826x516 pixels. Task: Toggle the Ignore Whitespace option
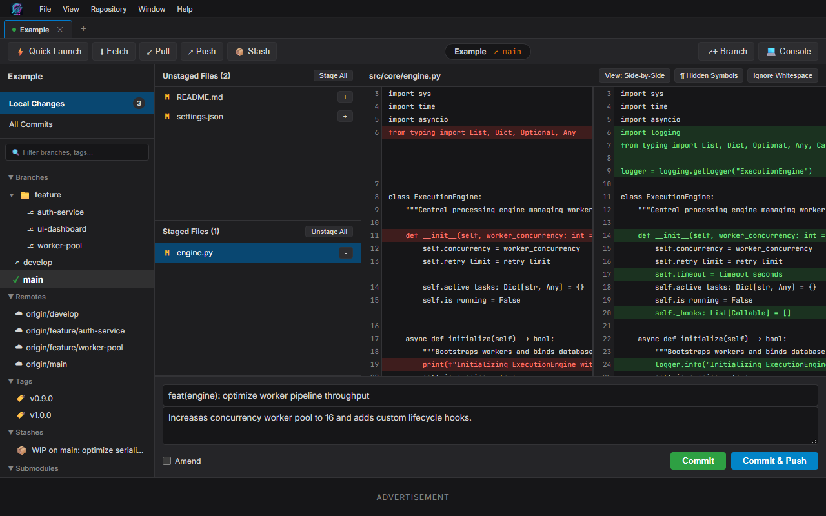click(x=783, y=76)
